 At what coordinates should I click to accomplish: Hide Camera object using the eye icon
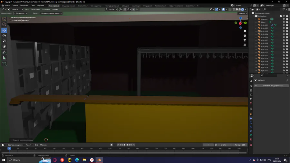pyautogui.click(x=284, y=19)
